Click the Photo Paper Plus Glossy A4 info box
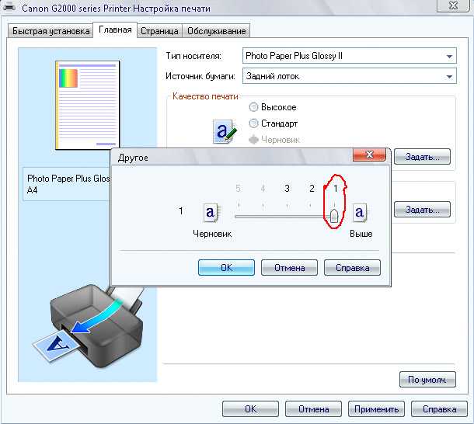Viewport: 474px width, 424px height. pos(67,184)
